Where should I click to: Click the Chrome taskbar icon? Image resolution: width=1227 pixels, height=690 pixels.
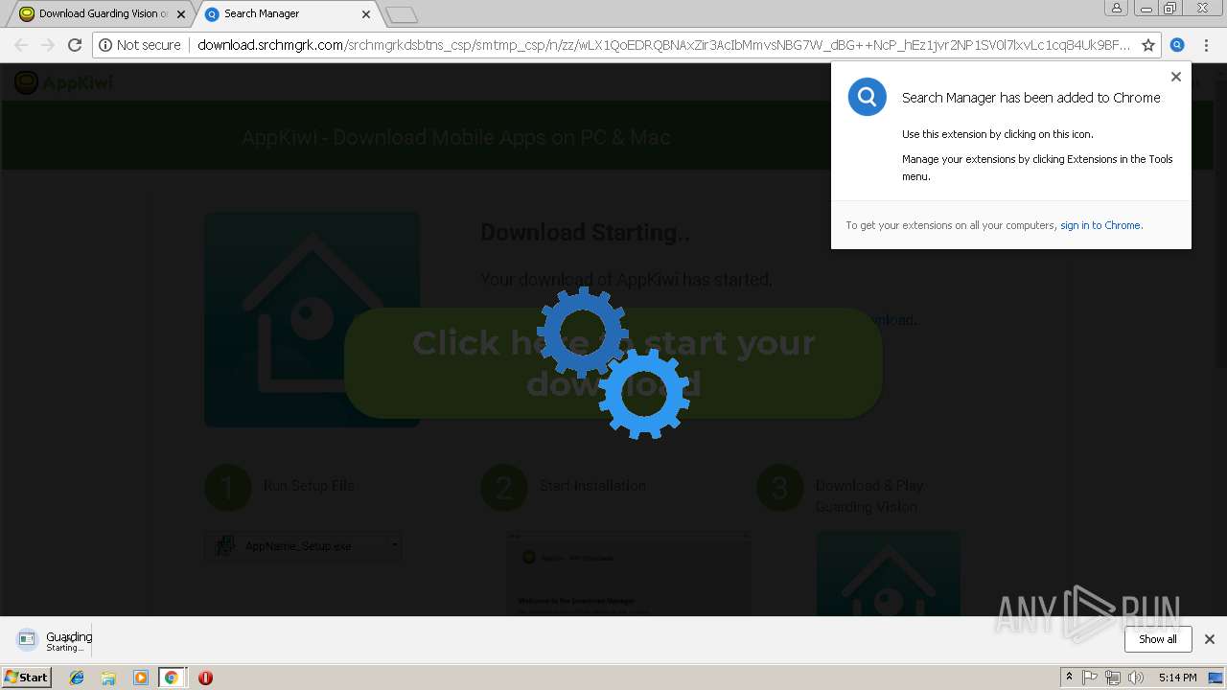coord(172,678)
